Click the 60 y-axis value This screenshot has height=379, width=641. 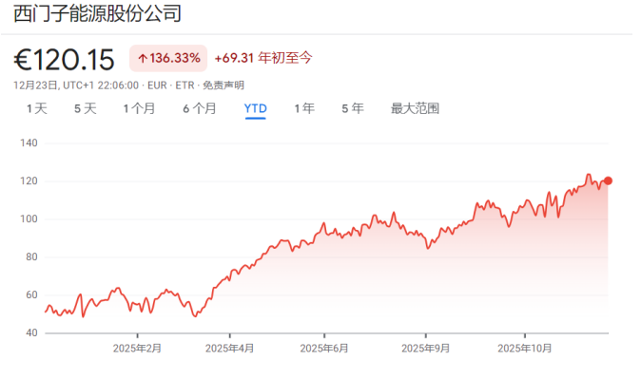[x=31, y=294]
